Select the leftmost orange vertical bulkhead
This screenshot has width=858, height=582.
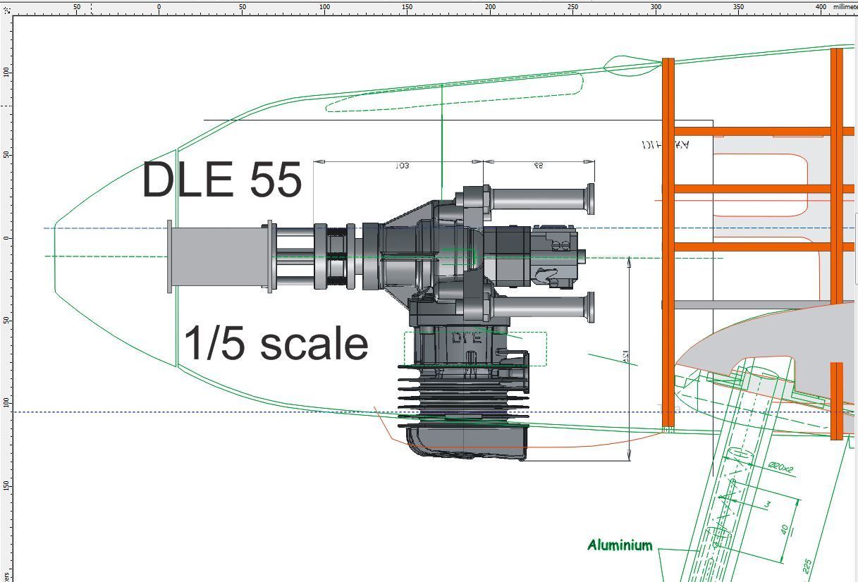pos(668,243)
